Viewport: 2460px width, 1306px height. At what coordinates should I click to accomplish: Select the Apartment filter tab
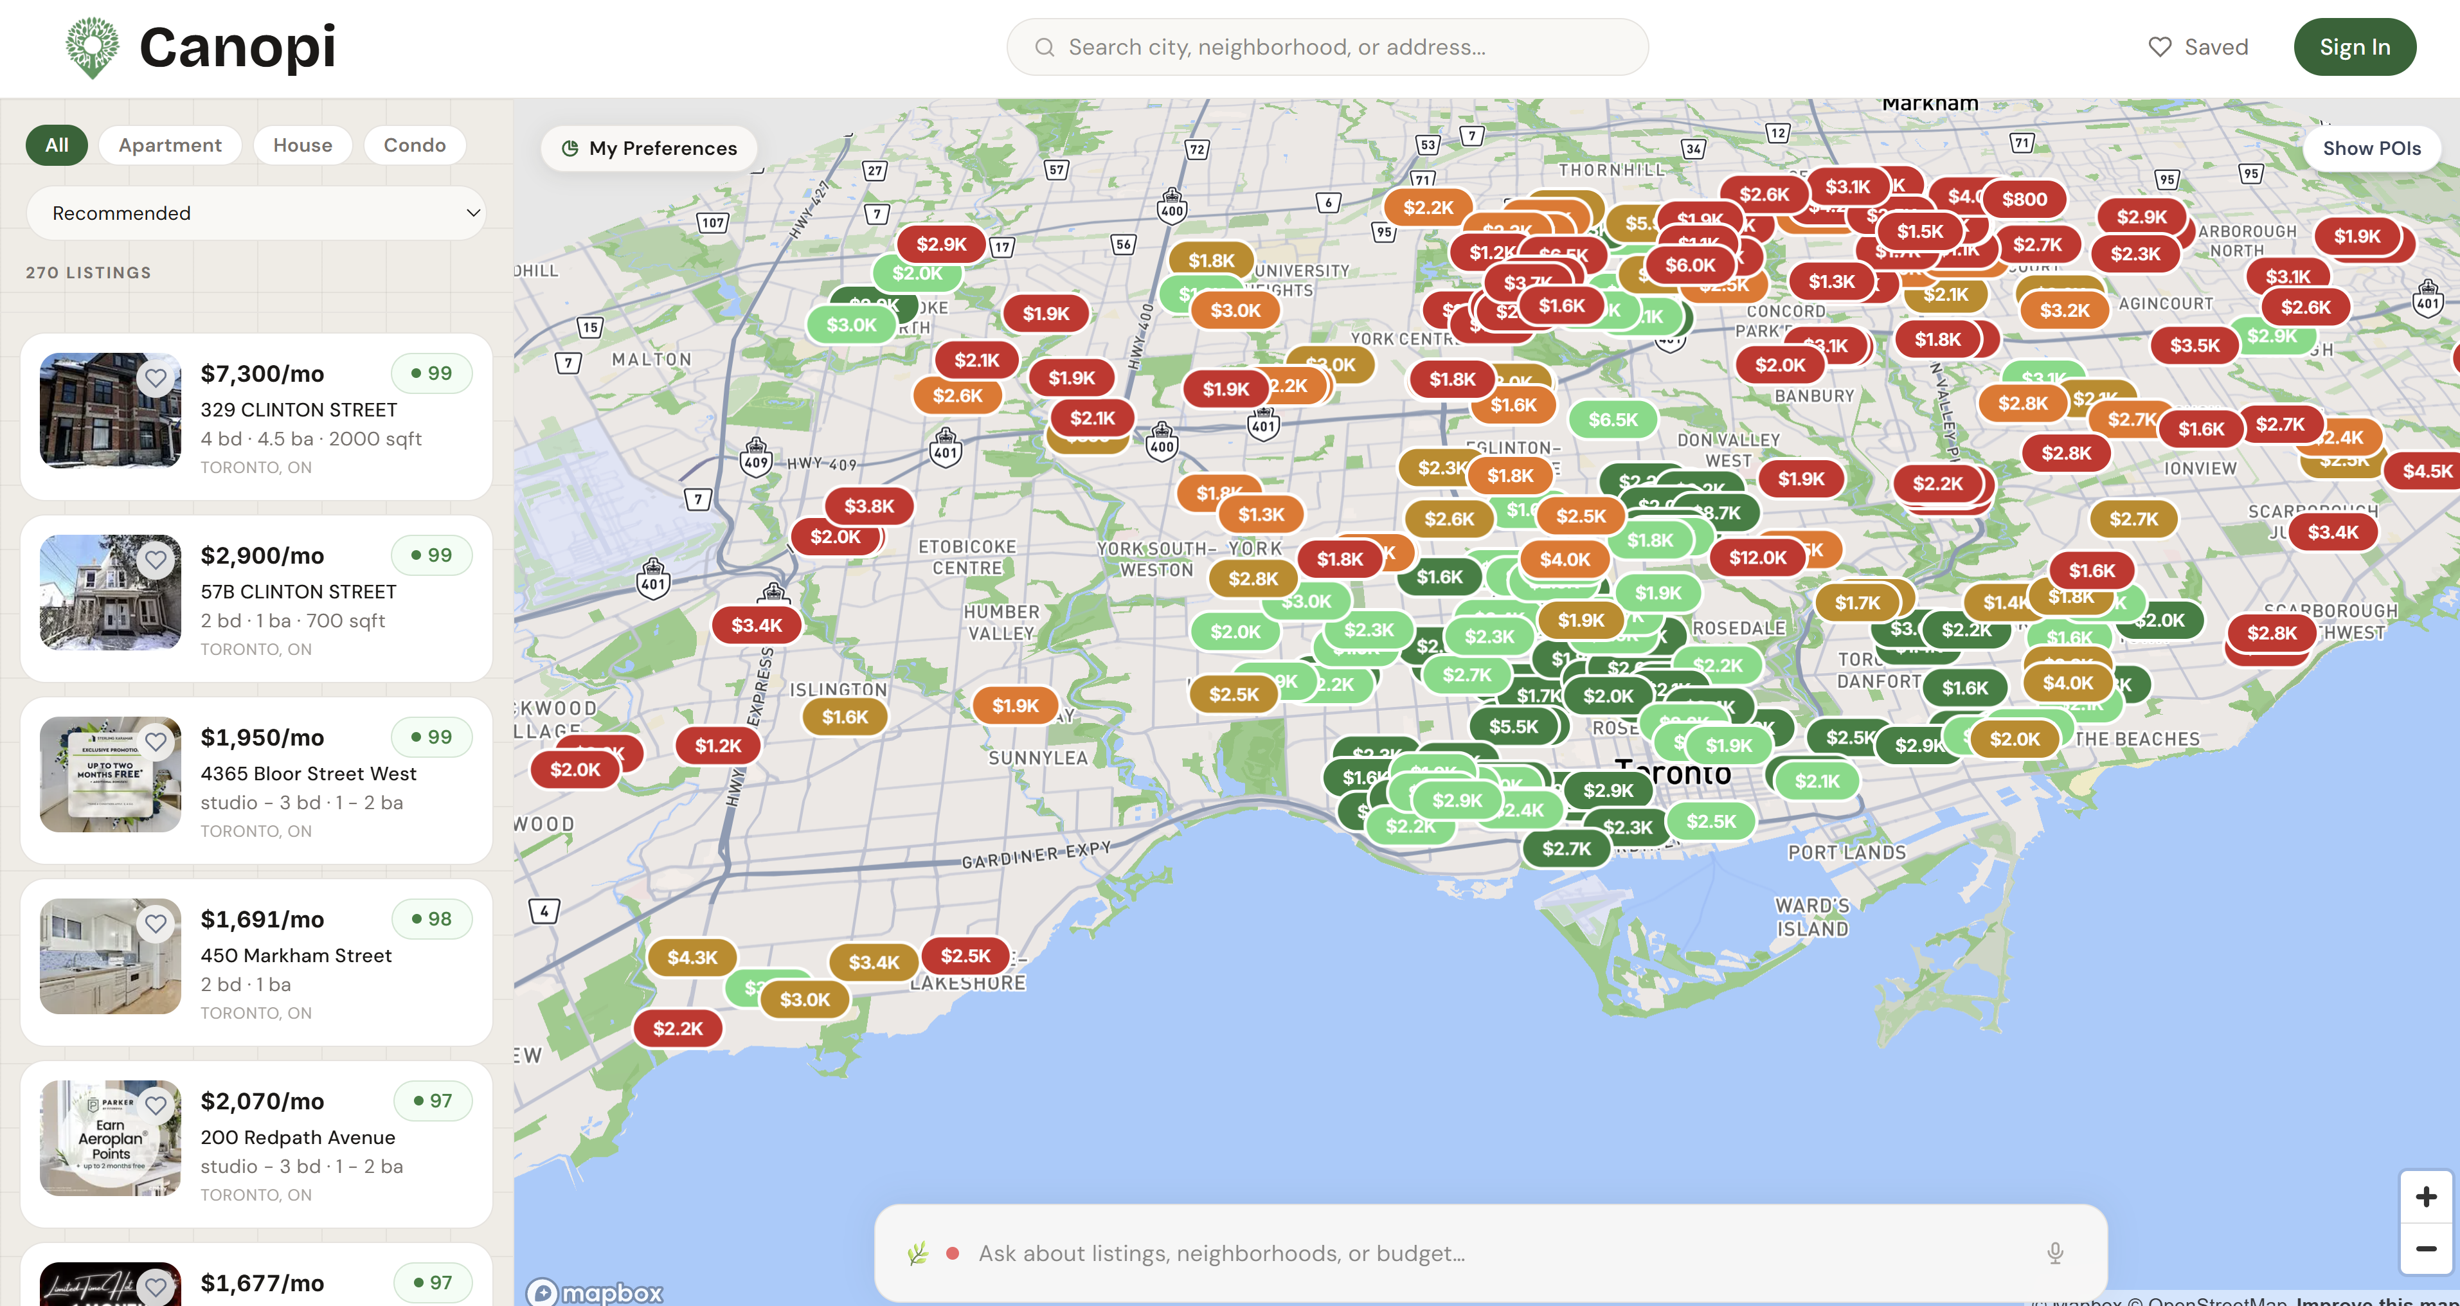[170, 145]
